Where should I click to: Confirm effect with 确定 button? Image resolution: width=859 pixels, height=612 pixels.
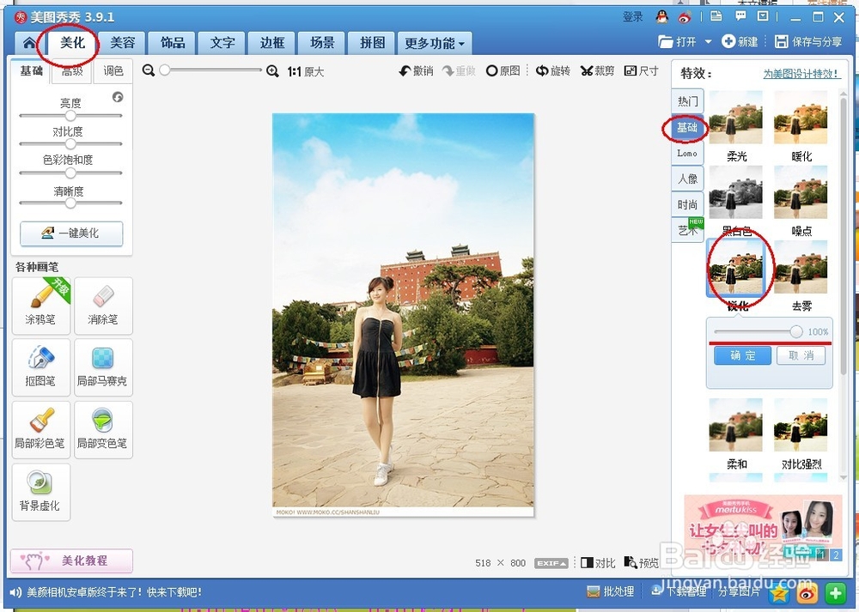pyautogui.click(x=743, y=355)
